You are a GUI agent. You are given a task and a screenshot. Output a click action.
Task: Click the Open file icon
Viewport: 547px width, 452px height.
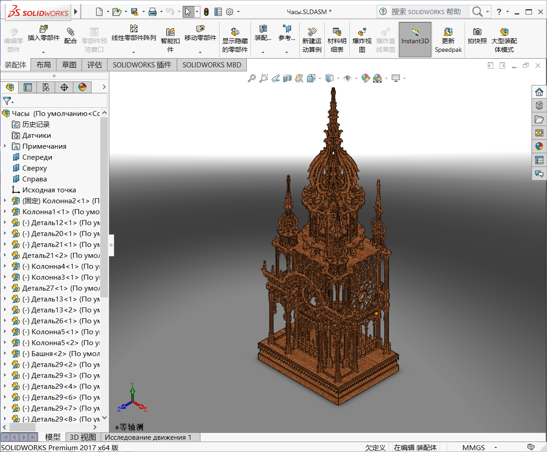tap(117, 12)
